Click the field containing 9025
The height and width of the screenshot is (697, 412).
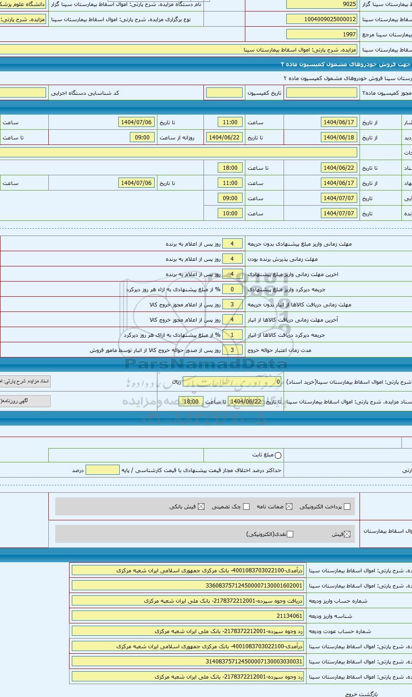tap(321, 4)
